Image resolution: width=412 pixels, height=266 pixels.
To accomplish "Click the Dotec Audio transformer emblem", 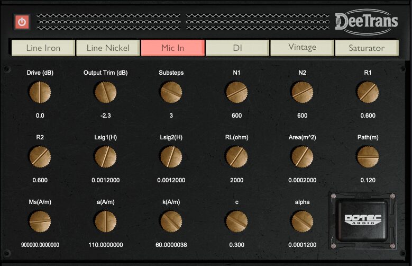I will click(363, 219).
